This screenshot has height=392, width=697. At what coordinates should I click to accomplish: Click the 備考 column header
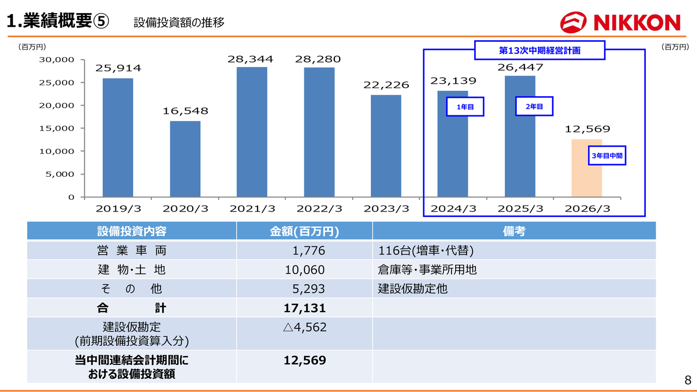(x=513, y=231)
